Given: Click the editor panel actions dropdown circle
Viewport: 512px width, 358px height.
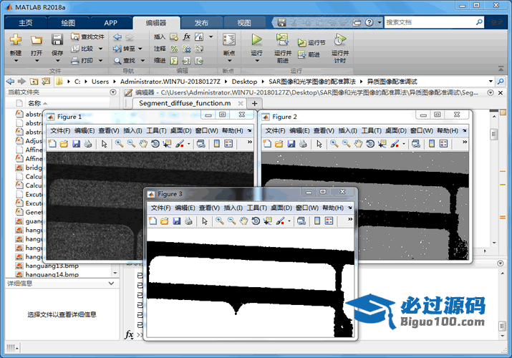Looking at the screenshot, I should pyautogui.click(x=490, y=92).
